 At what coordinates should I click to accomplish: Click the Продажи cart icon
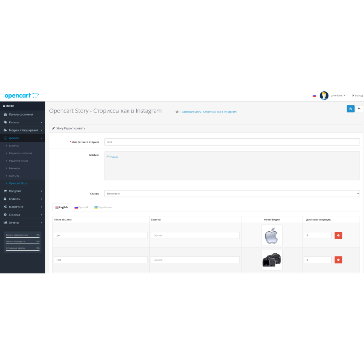coord(5,191)
